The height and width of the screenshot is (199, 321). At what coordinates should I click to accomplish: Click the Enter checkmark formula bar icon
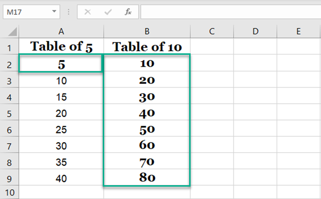tap(108, 12)
